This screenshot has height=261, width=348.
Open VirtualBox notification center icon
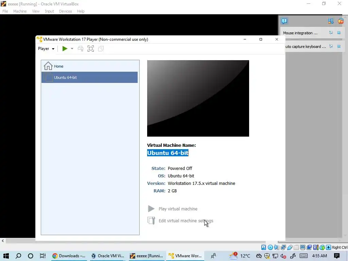[x=284, y=21]
